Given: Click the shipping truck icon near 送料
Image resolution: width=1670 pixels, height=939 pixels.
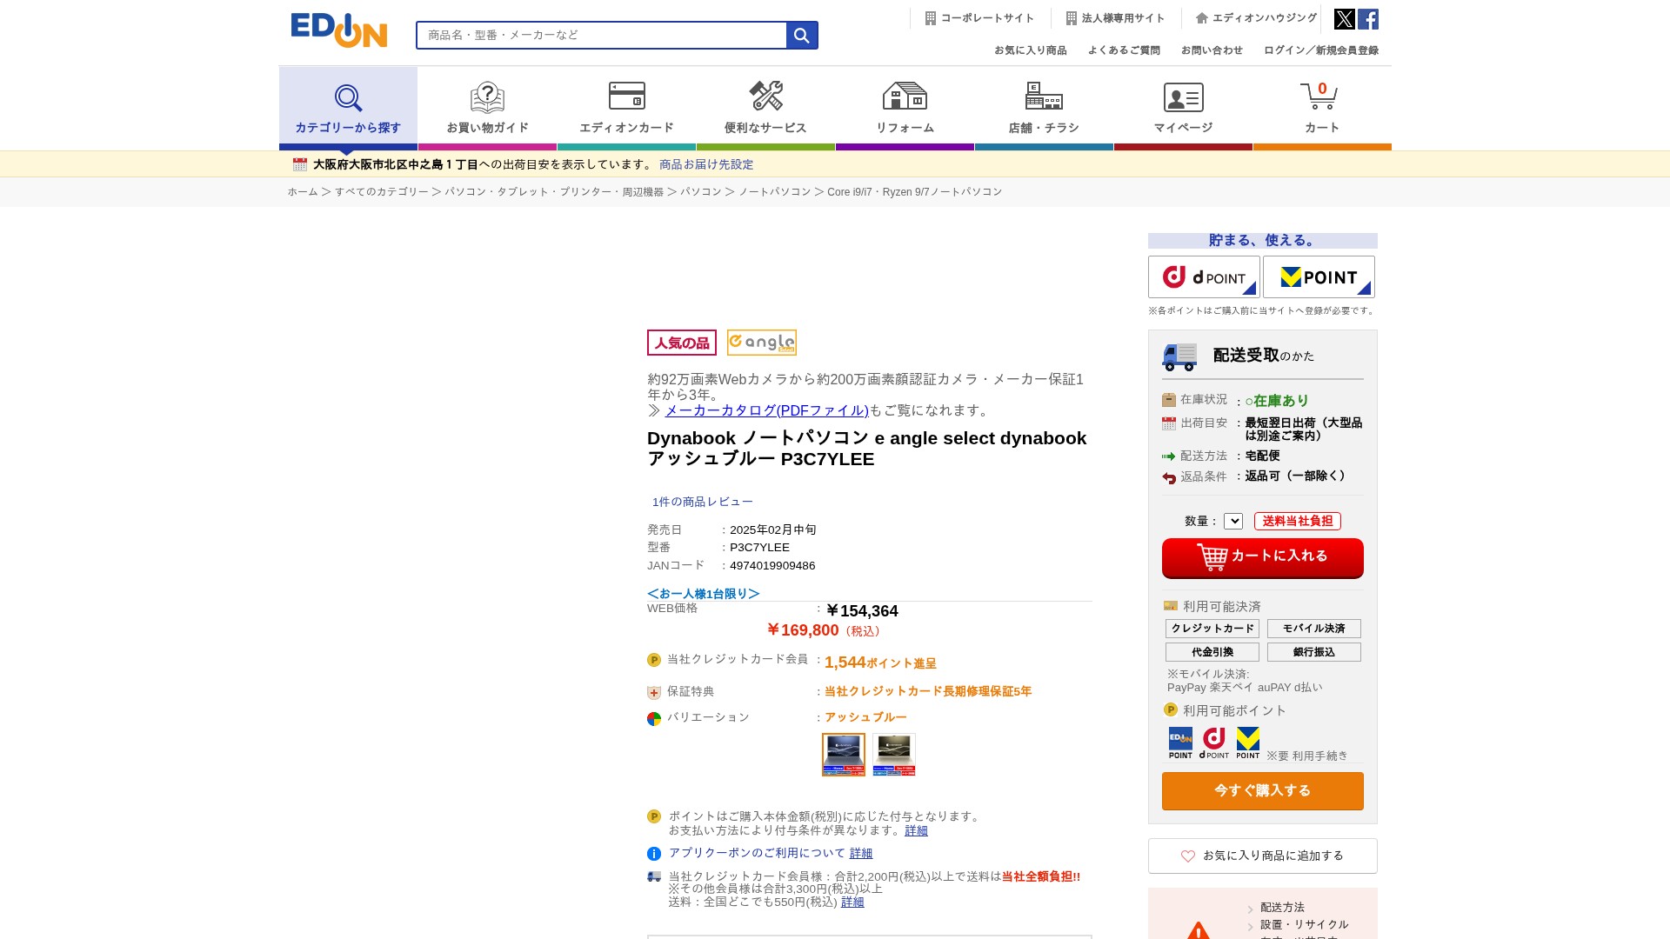Looking at the screenshot, I should click(x=654, y=876).
